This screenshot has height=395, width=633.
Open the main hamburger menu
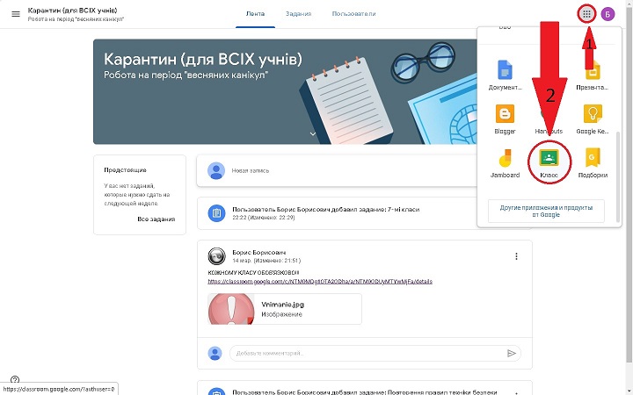tap(15, 14)
